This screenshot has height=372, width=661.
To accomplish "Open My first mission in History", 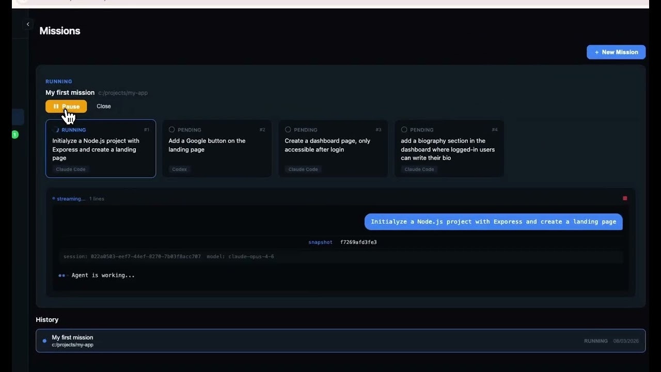I will coord(341,340).
